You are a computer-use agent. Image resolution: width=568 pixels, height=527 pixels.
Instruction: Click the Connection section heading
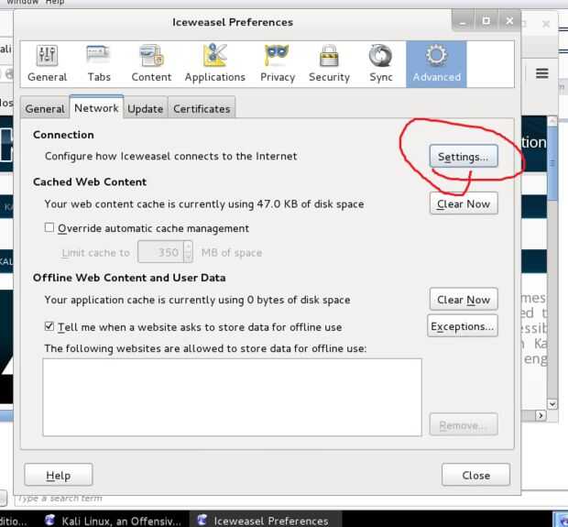(x=63, y=135)
